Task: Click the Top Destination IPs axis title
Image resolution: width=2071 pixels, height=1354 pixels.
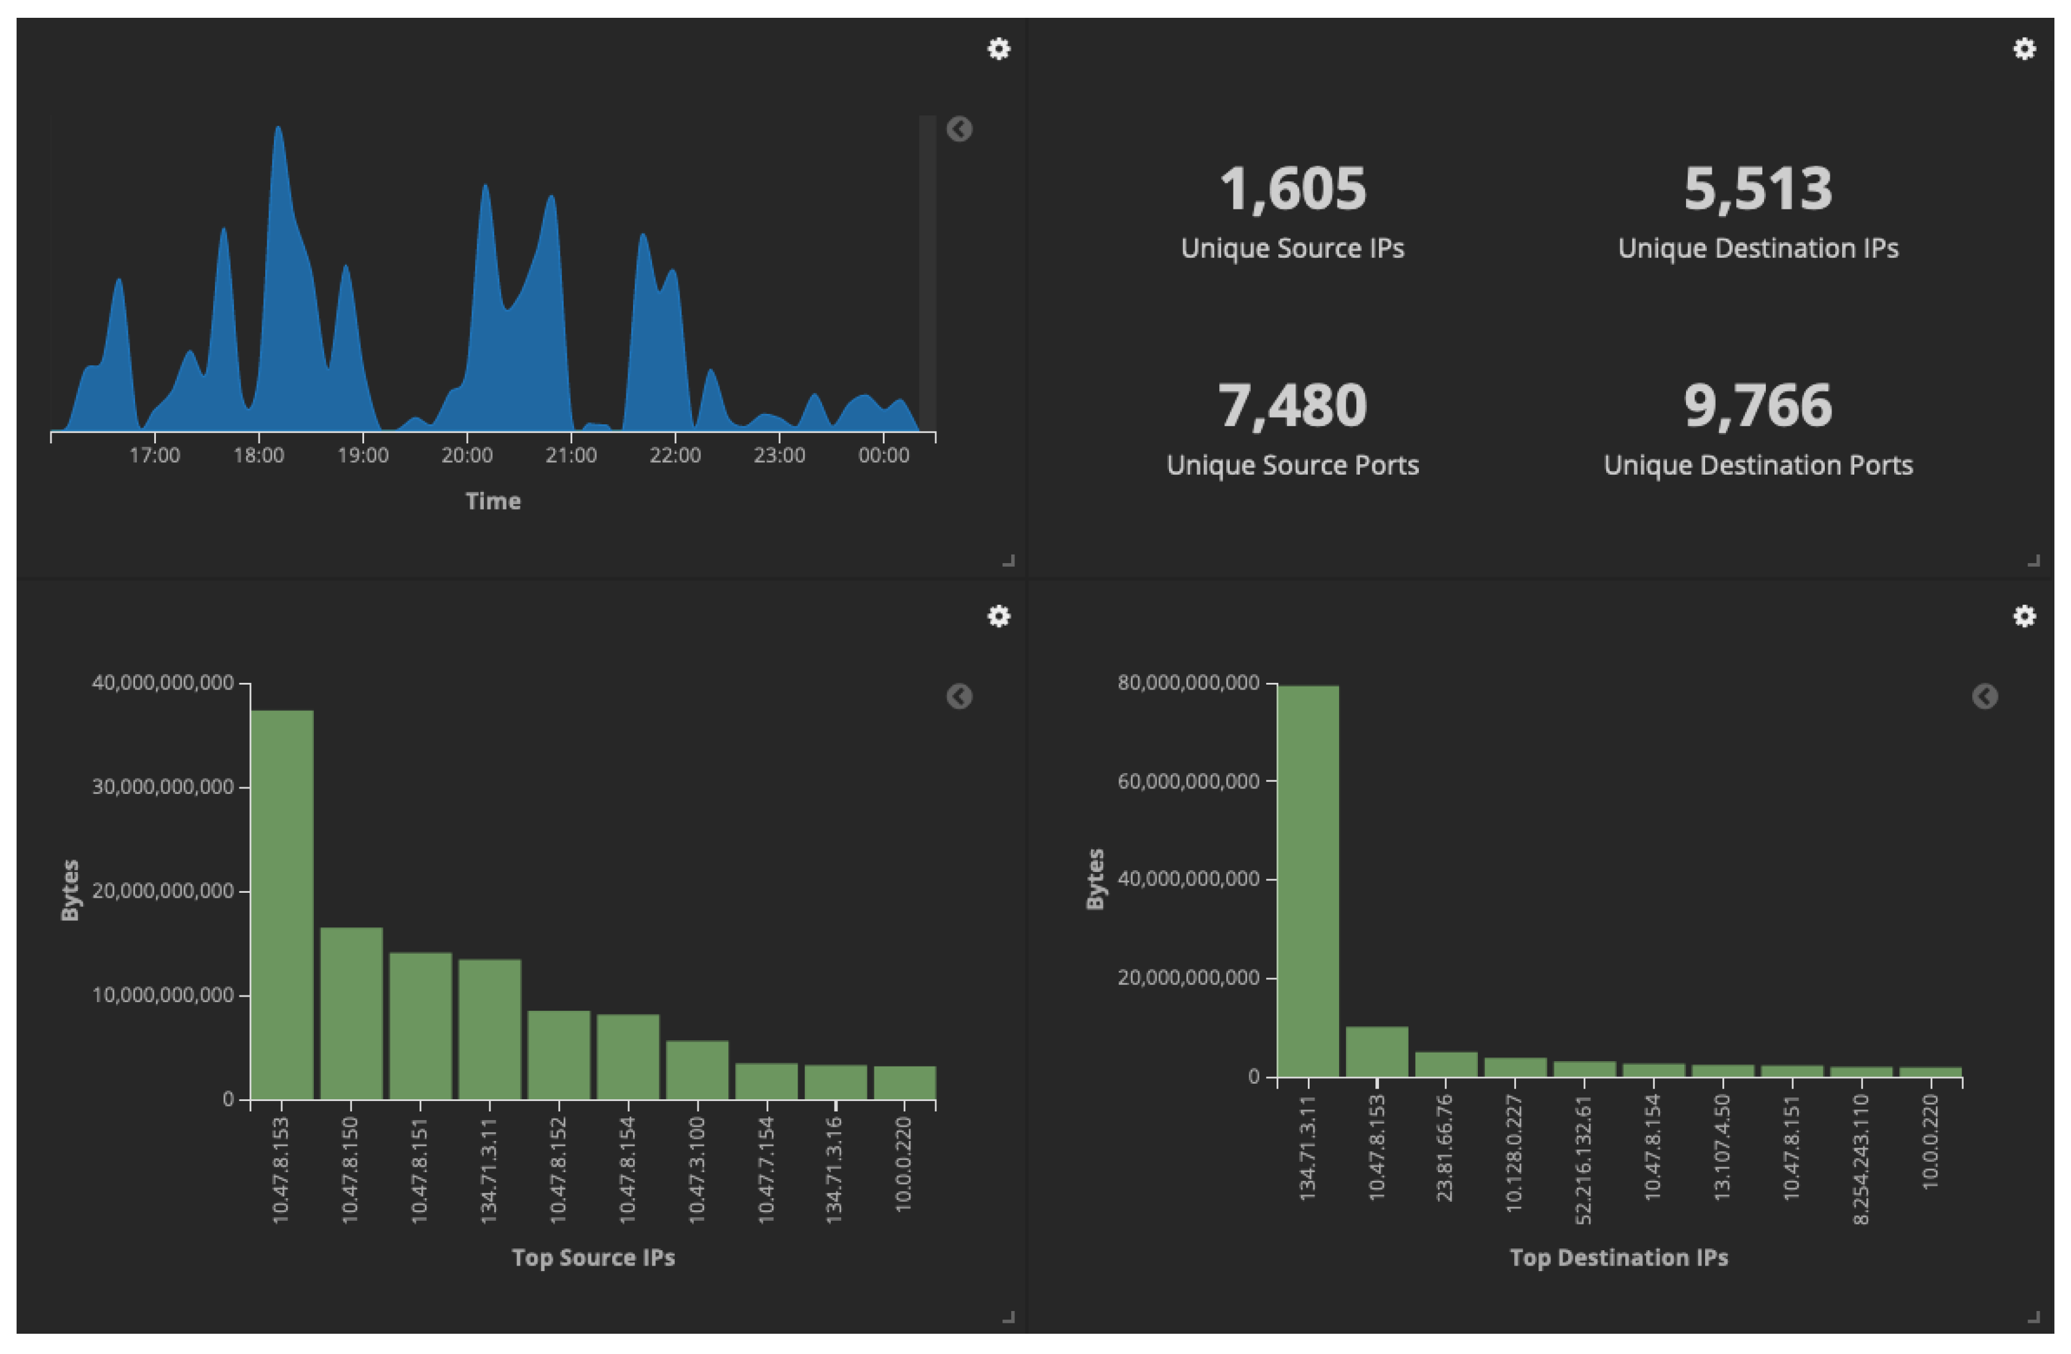Action: tap(1618, 1258)
